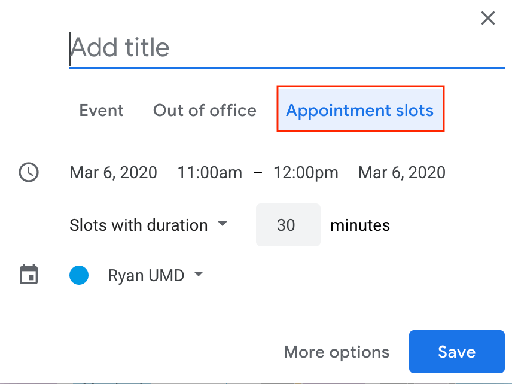This screenshot has width=512, height=384.
Task: Click the end date Mar 6, 2020
Action: click(x=402, y=173)
